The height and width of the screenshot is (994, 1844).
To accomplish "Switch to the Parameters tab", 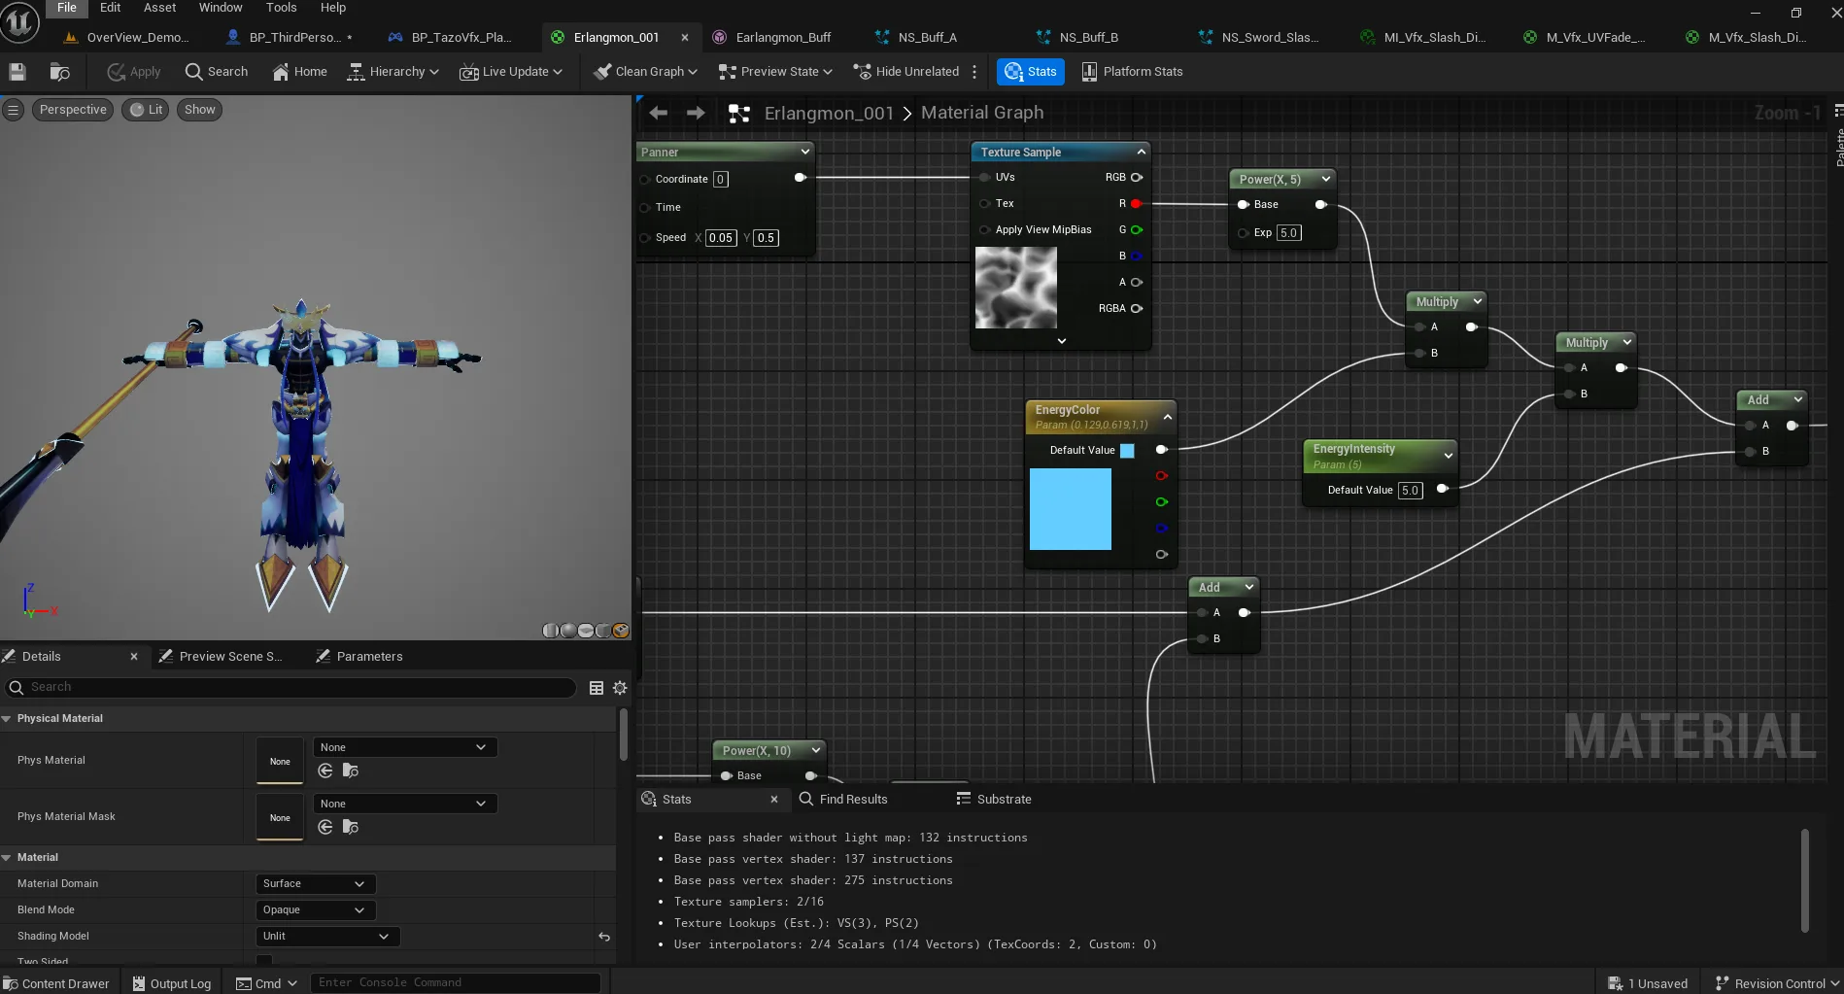I will pyautogui.click(x=359, y=657).
